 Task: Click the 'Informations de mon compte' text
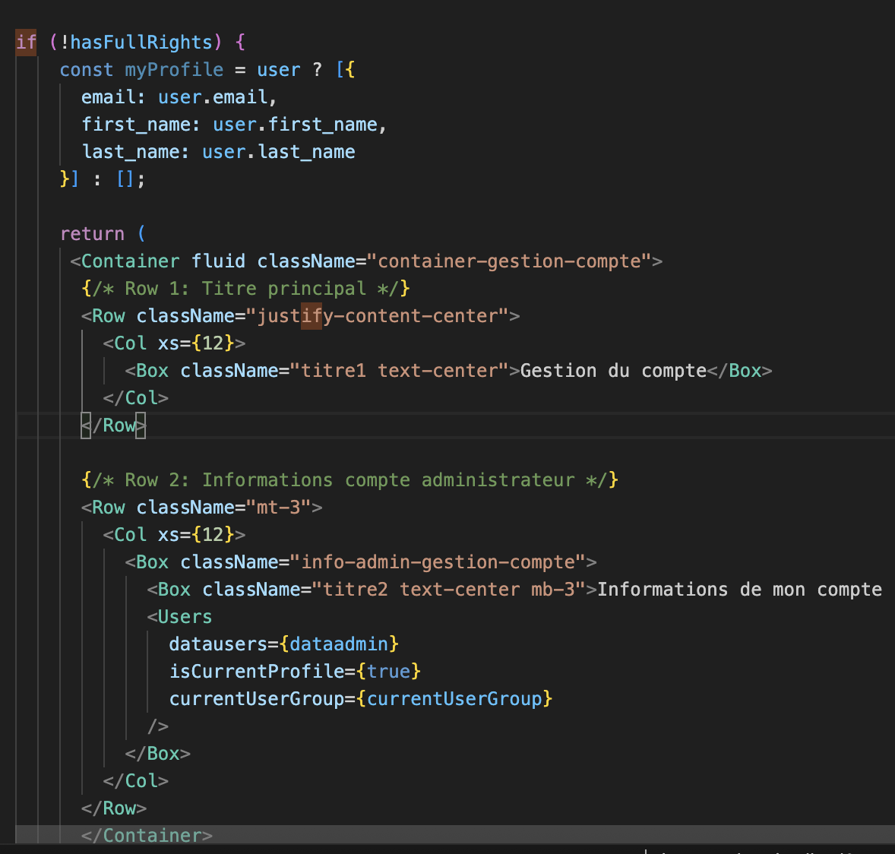(x=738, y=590)
